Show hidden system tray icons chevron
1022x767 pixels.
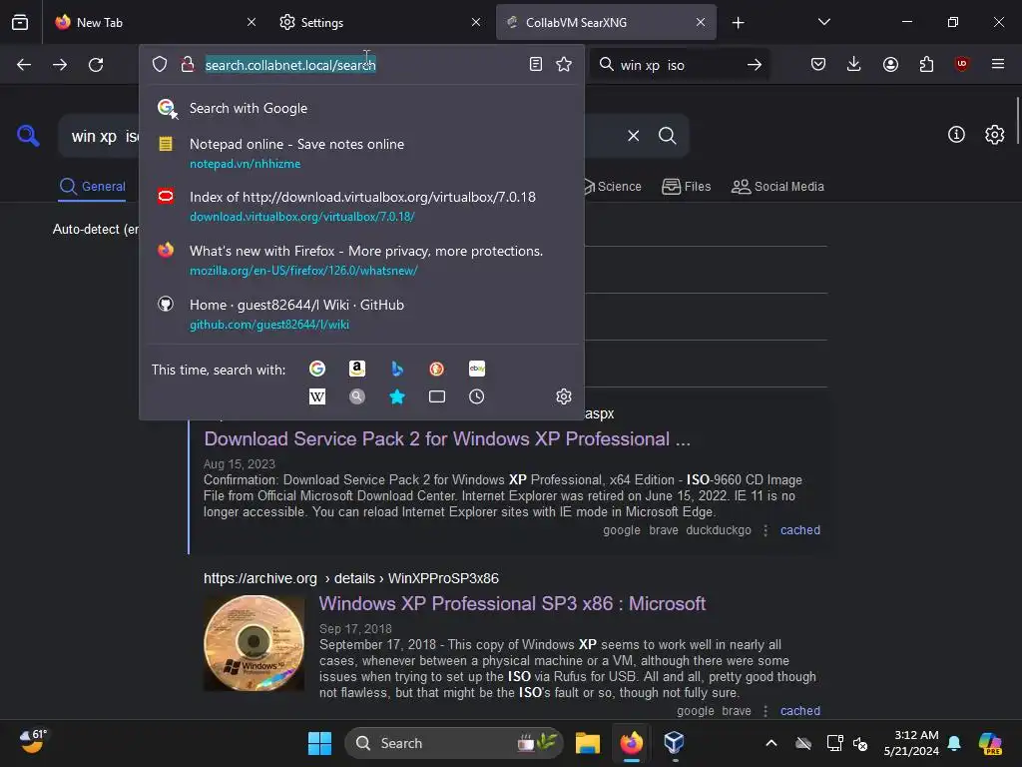point(771,743)
